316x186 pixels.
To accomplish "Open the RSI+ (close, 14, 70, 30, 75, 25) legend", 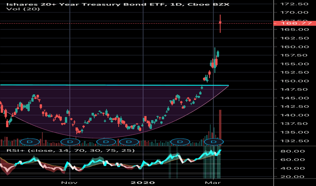I will (x=71, y=150).
